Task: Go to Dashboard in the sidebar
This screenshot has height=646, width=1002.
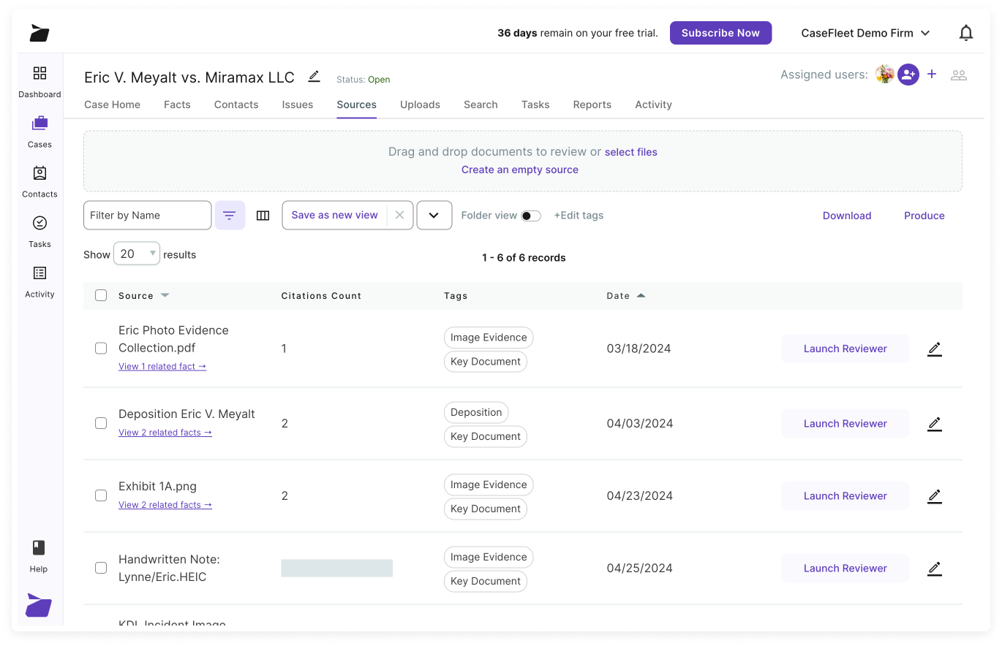Action: pos(39,81)
